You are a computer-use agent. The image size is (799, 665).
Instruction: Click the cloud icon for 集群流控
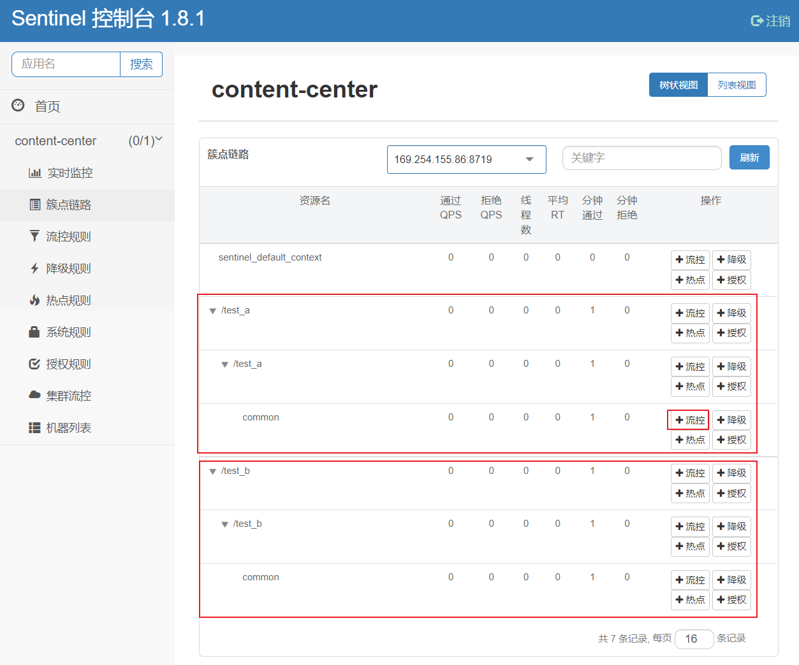[34, 395]
